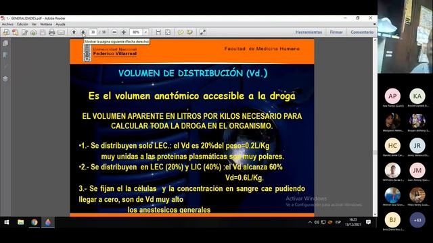Click the network tray icon
This screenshot has width=433, height=243.
click(x=323, y=222)
